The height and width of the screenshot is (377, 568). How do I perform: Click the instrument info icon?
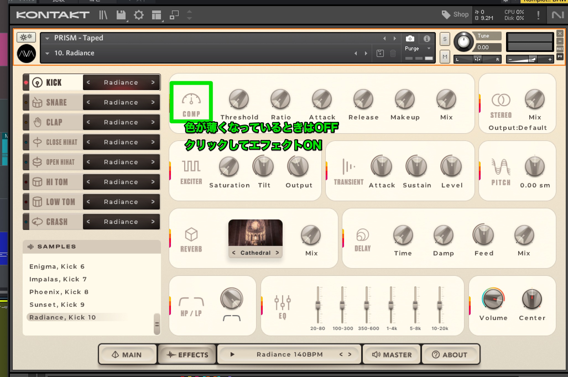[427, 39]
